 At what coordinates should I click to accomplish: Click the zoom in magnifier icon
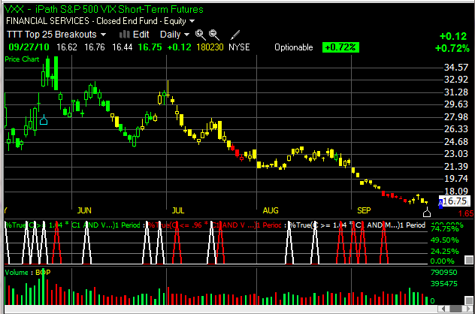200,35
